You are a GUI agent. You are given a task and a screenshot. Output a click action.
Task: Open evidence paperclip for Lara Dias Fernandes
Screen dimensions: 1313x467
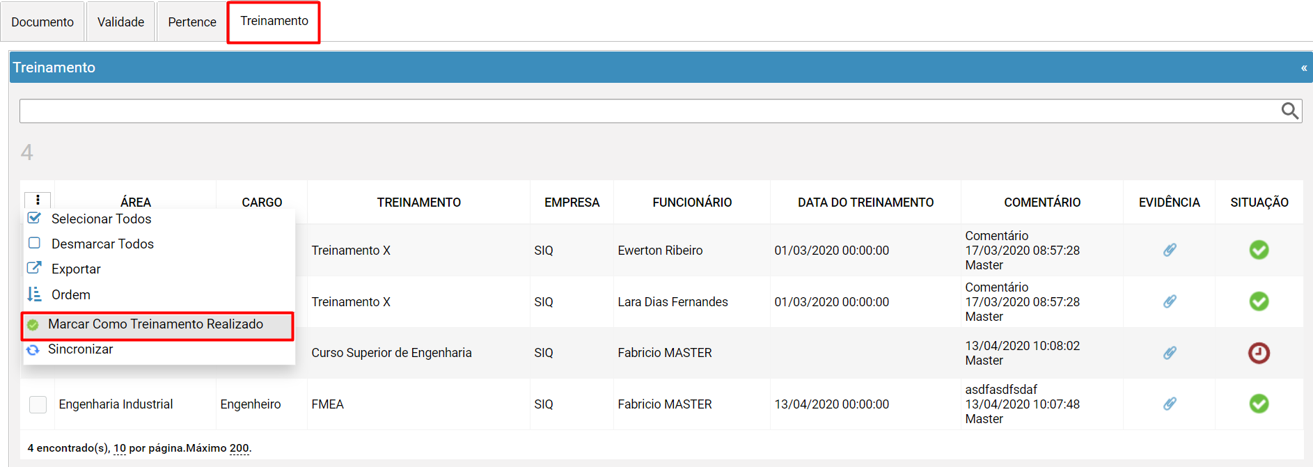(1170, 301)
